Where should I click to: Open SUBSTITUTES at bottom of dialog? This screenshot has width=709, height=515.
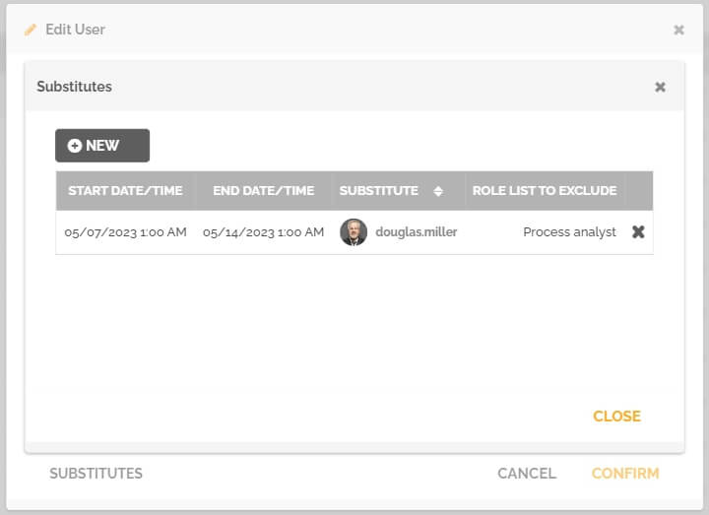pyautogui.click(x=96, y=474)
